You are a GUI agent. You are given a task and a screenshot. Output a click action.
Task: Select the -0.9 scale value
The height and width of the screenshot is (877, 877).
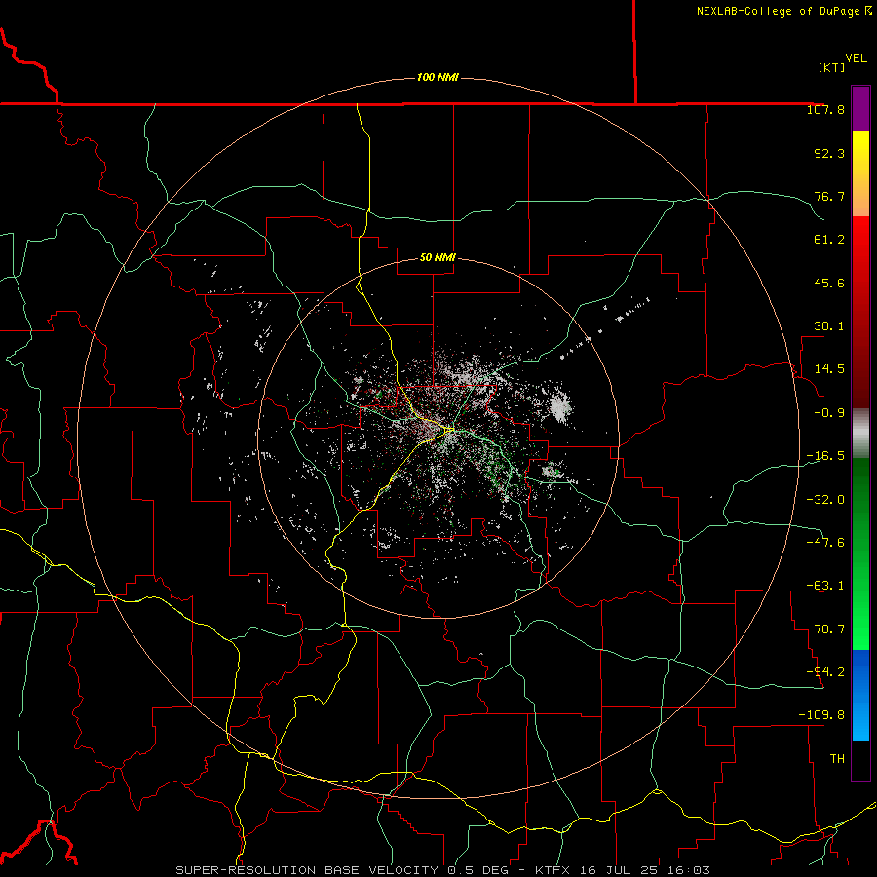[829, 413]
